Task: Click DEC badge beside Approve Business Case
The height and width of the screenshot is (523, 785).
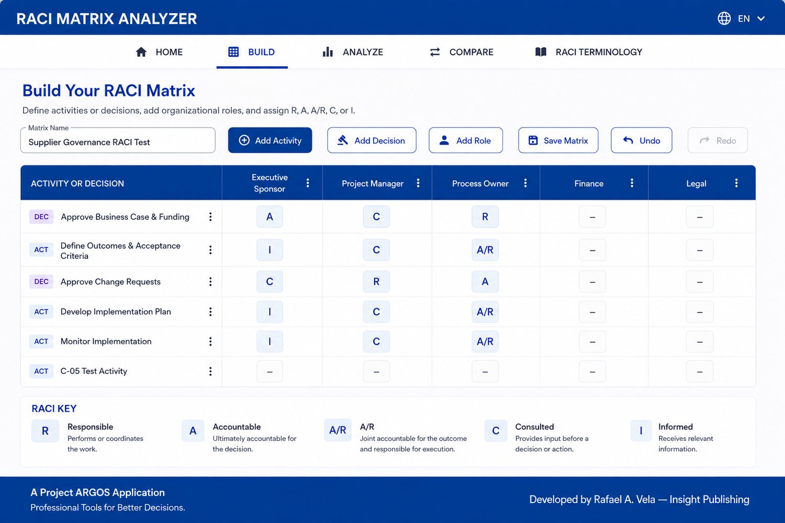Action: [41, 217]
